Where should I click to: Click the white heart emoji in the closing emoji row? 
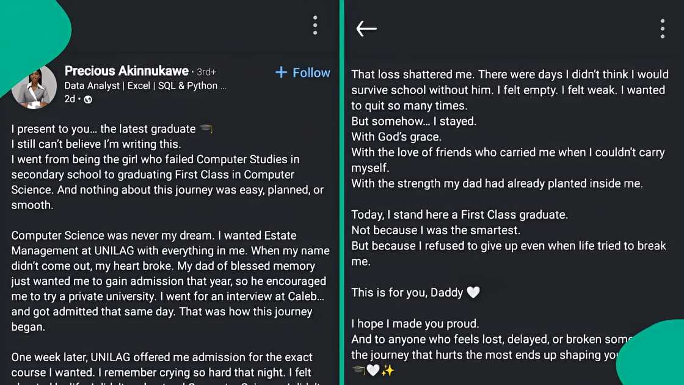374,370
